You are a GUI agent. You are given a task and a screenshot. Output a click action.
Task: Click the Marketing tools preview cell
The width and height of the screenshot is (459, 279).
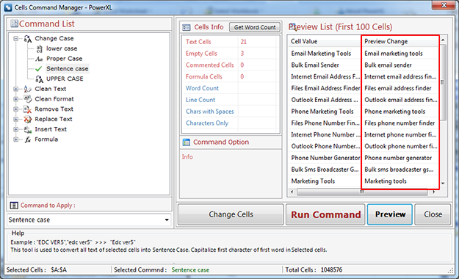coord(386,181)
